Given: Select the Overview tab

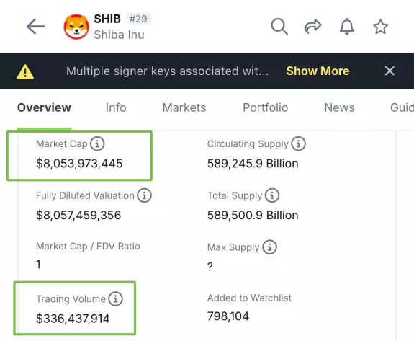Looking at the screenshot, I should 44,107.
